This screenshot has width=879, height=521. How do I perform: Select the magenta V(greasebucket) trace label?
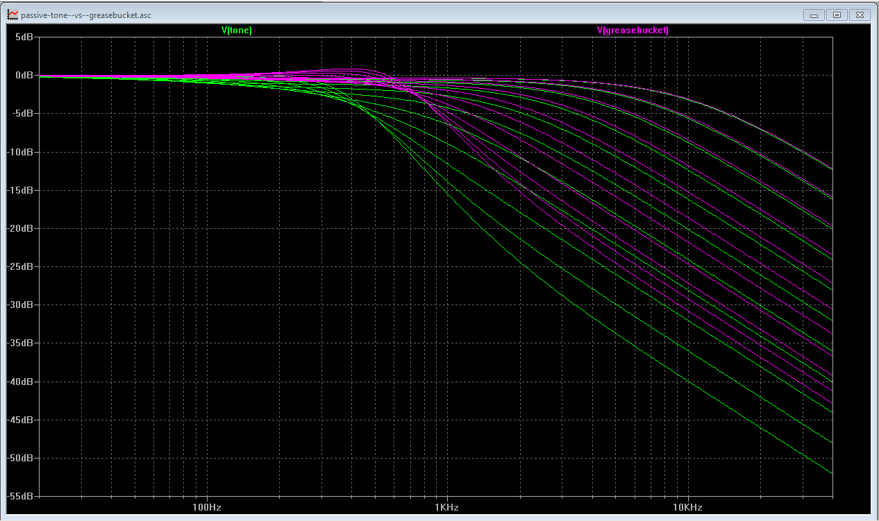(x=633, y=31)
